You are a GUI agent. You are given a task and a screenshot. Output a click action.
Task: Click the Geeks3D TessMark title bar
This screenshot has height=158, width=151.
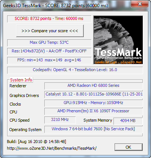[x=56, y=6]
